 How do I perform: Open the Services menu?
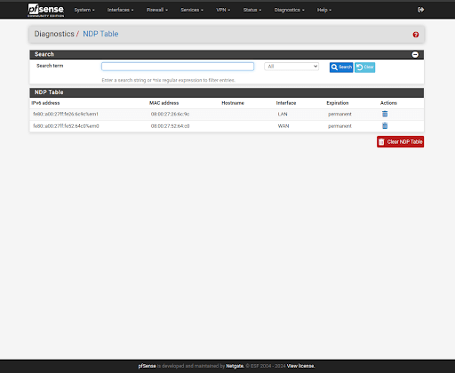[x=192, y=10]
